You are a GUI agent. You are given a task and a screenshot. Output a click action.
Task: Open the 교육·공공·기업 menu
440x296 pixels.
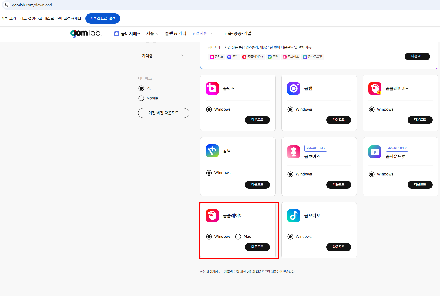238,33
